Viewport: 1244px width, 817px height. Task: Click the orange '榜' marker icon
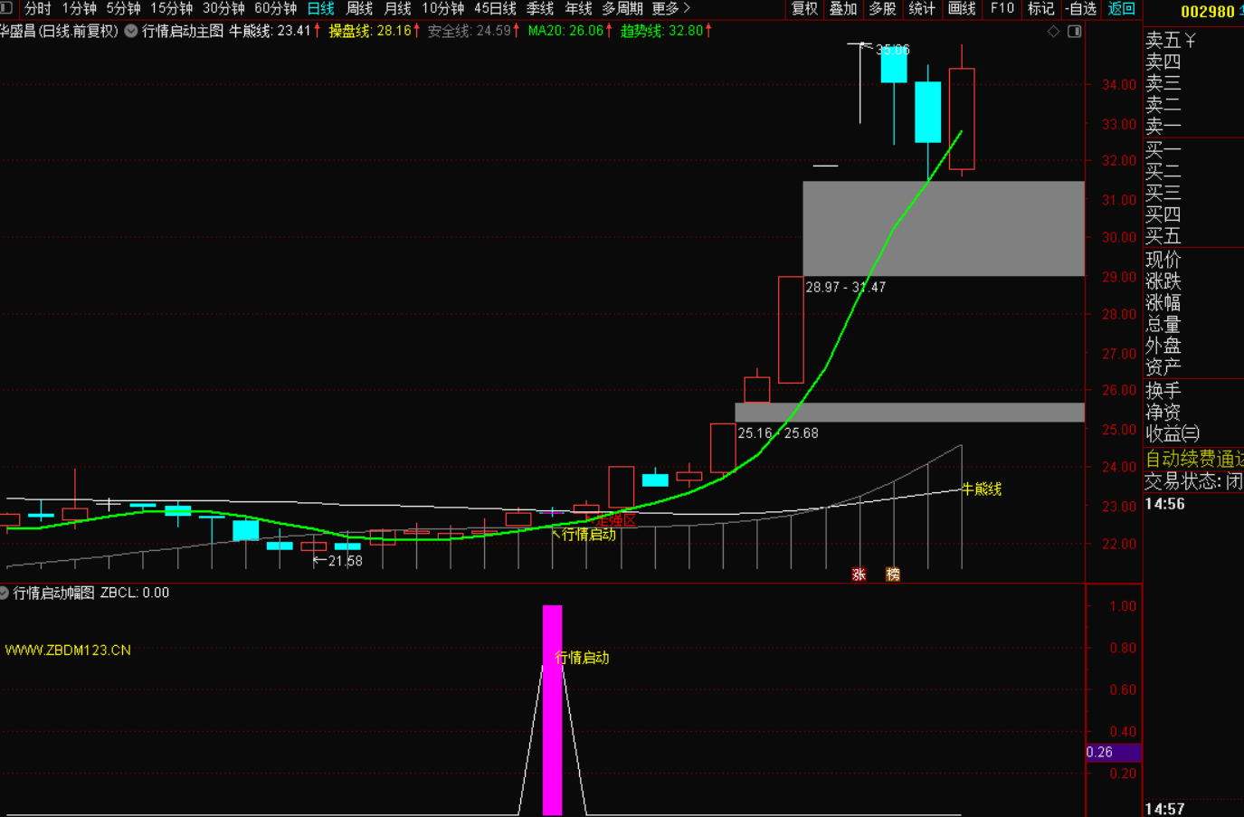(893, 575)
